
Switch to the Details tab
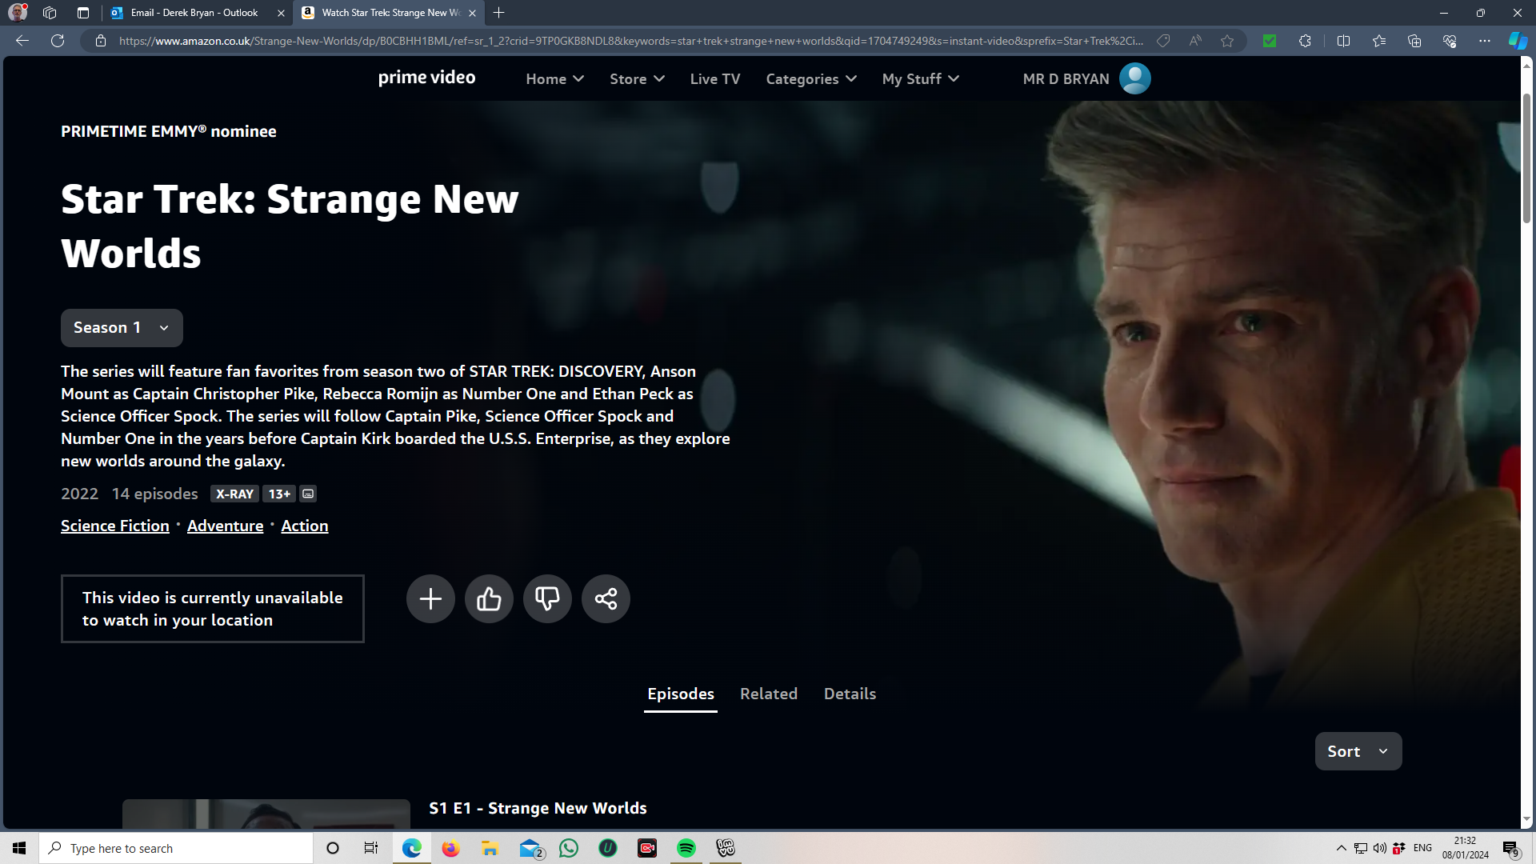pos(850,694)
